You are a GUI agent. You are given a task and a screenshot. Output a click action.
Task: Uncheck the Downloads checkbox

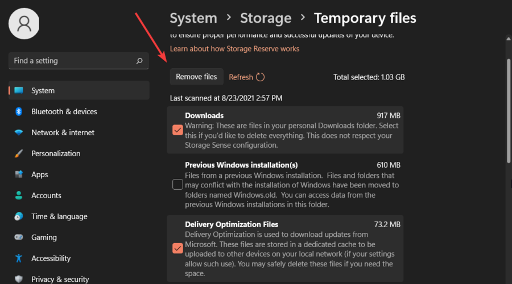pyautogui.click(x=177, y=130)
